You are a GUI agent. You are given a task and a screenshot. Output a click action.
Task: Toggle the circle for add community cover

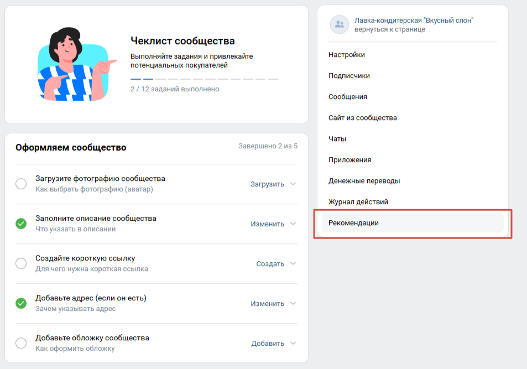pyautogui.click(x=21, y=343)
